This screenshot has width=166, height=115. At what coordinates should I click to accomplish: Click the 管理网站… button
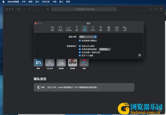[105, 49]
